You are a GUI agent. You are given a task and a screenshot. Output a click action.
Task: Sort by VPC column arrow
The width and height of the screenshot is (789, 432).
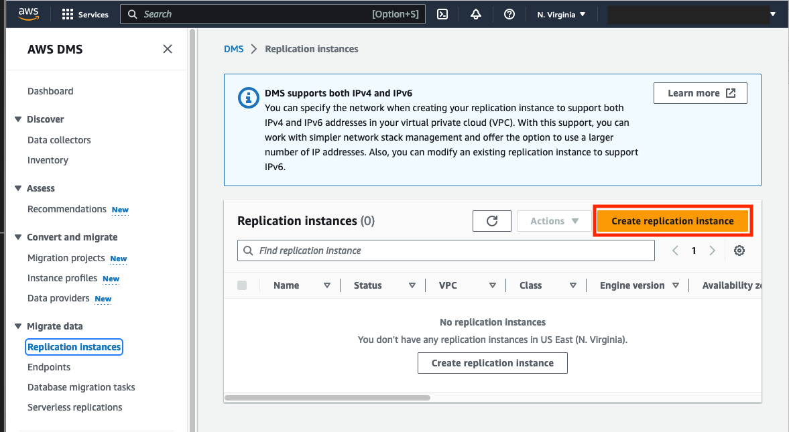tap(493, 285)
